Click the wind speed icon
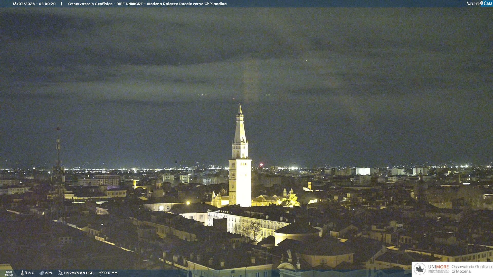Image resolution: width=493 pixels, height=277 pixels. (x=60, y=273)
